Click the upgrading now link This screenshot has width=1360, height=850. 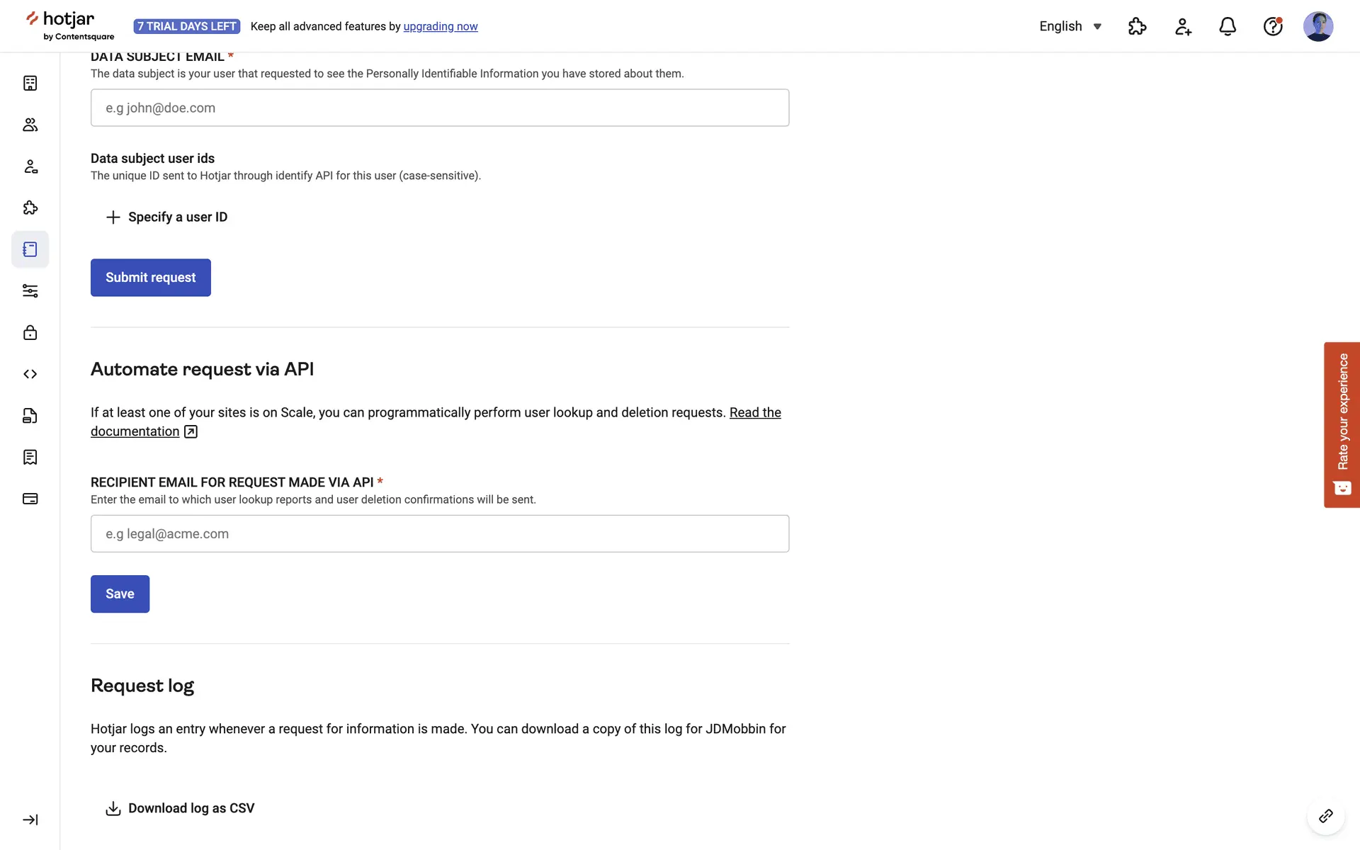(x=441, y=27)
